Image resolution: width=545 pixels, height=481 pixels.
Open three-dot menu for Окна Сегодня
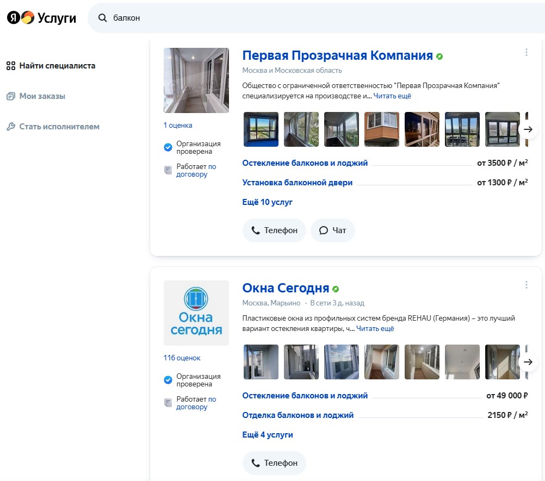(x=526, y=285)
